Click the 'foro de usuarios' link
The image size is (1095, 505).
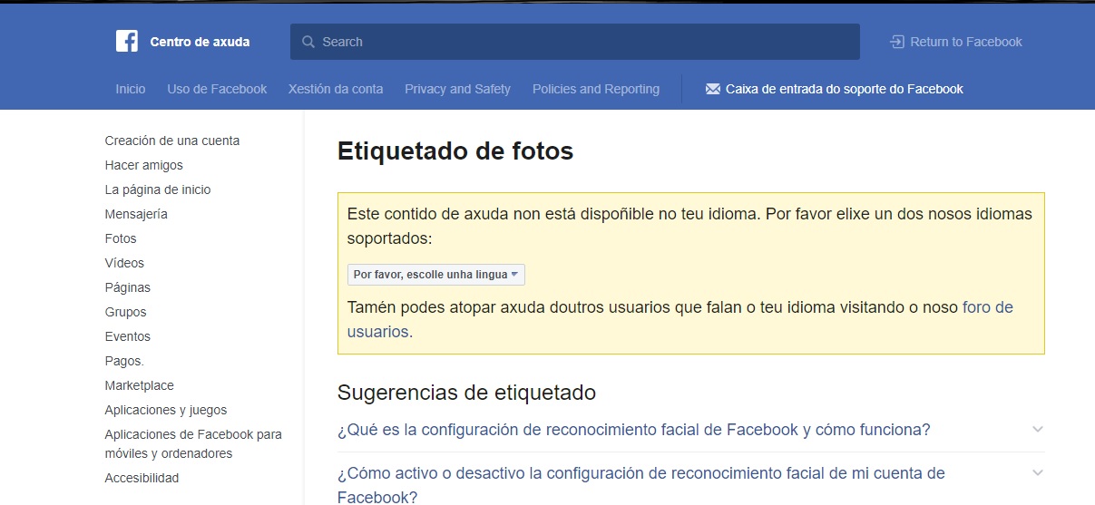point(987,307)
